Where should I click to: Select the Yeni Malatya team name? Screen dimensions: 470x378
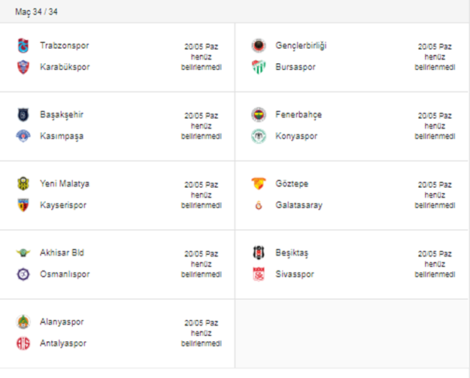pos(65,184)
